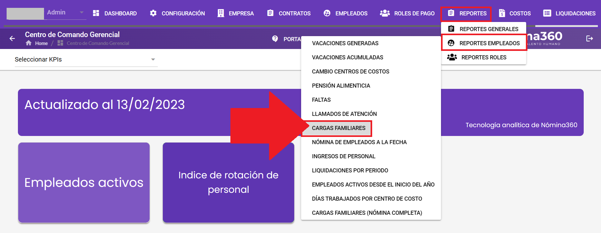This screenshot has width=601, height=233.
Task: Click the Reportes Generales clipboard icon
Action: click(451, 29)
